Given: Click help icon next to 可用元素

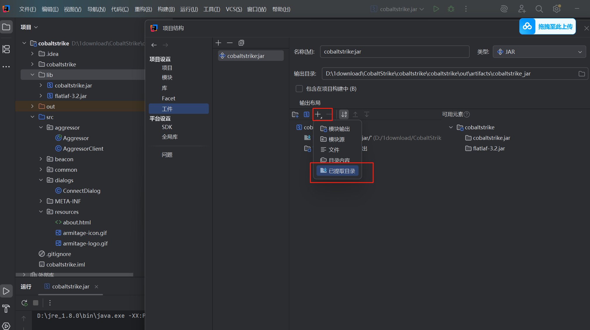Looking at the screenshot, I should [467, 114].
